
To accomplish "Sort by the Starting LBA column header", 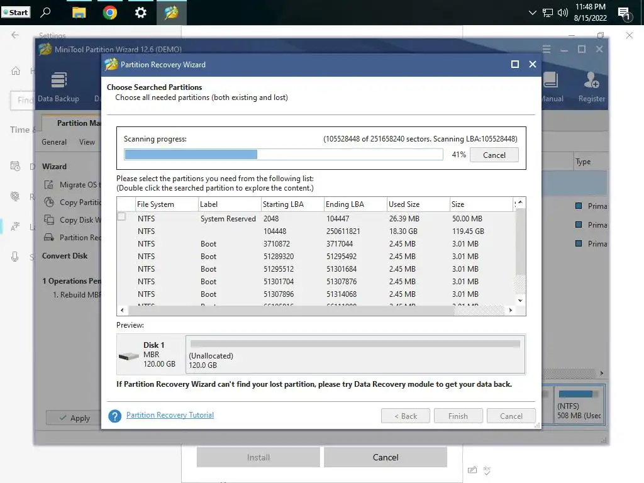I will pos(292,204).
